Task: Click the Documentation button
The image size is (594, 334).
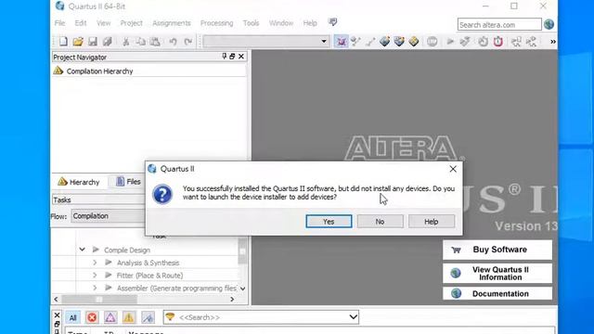Action: (x=497, y=293)
